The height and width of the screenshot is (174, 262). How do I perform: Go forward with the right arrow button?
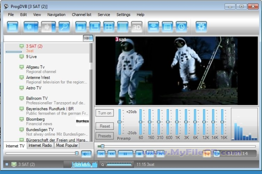coord(46,26)
